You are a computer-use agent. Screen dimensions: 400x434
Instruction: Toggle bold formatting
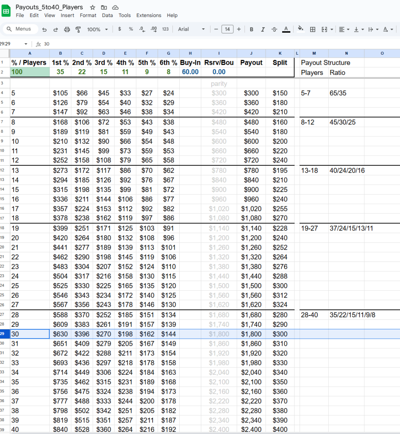(252, 29)
